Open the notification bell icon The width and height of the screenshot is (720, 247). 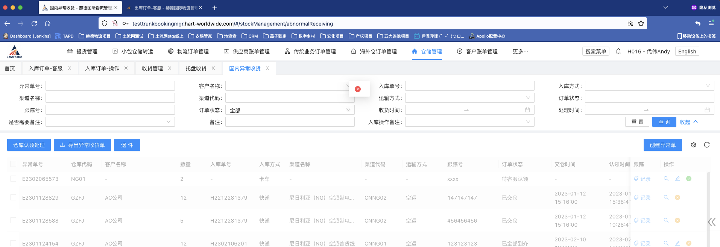point(618,52)
